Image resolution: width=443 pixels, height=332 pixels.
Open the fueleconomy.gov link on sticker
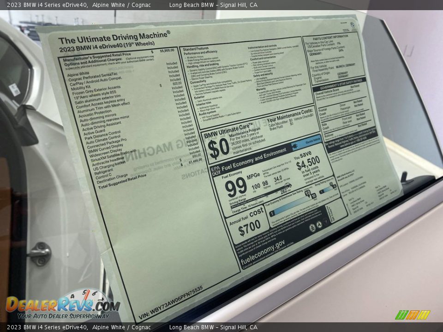[263, 252]
